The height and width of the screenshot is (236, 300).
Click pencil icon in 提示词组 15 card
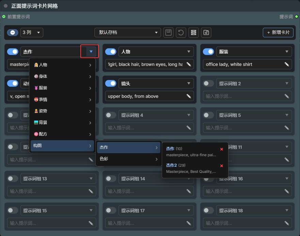tap(91, 223)
